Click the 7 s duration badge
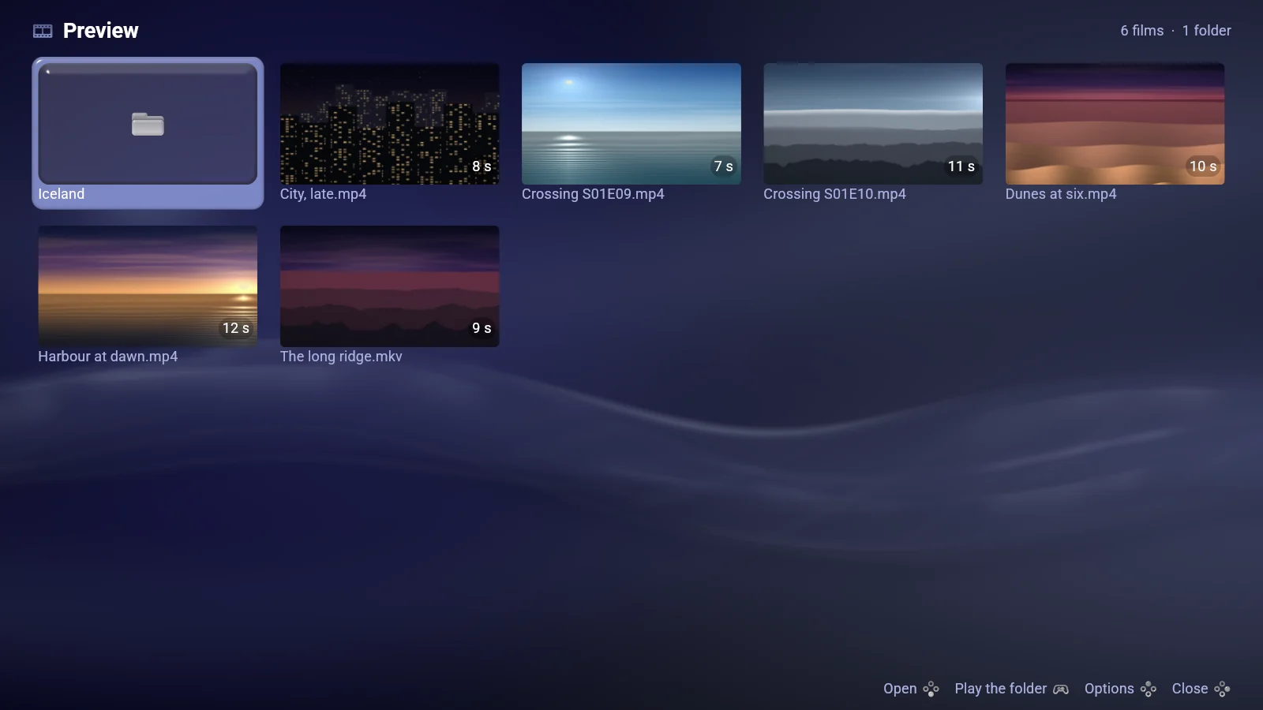 [x=723, y=166]
